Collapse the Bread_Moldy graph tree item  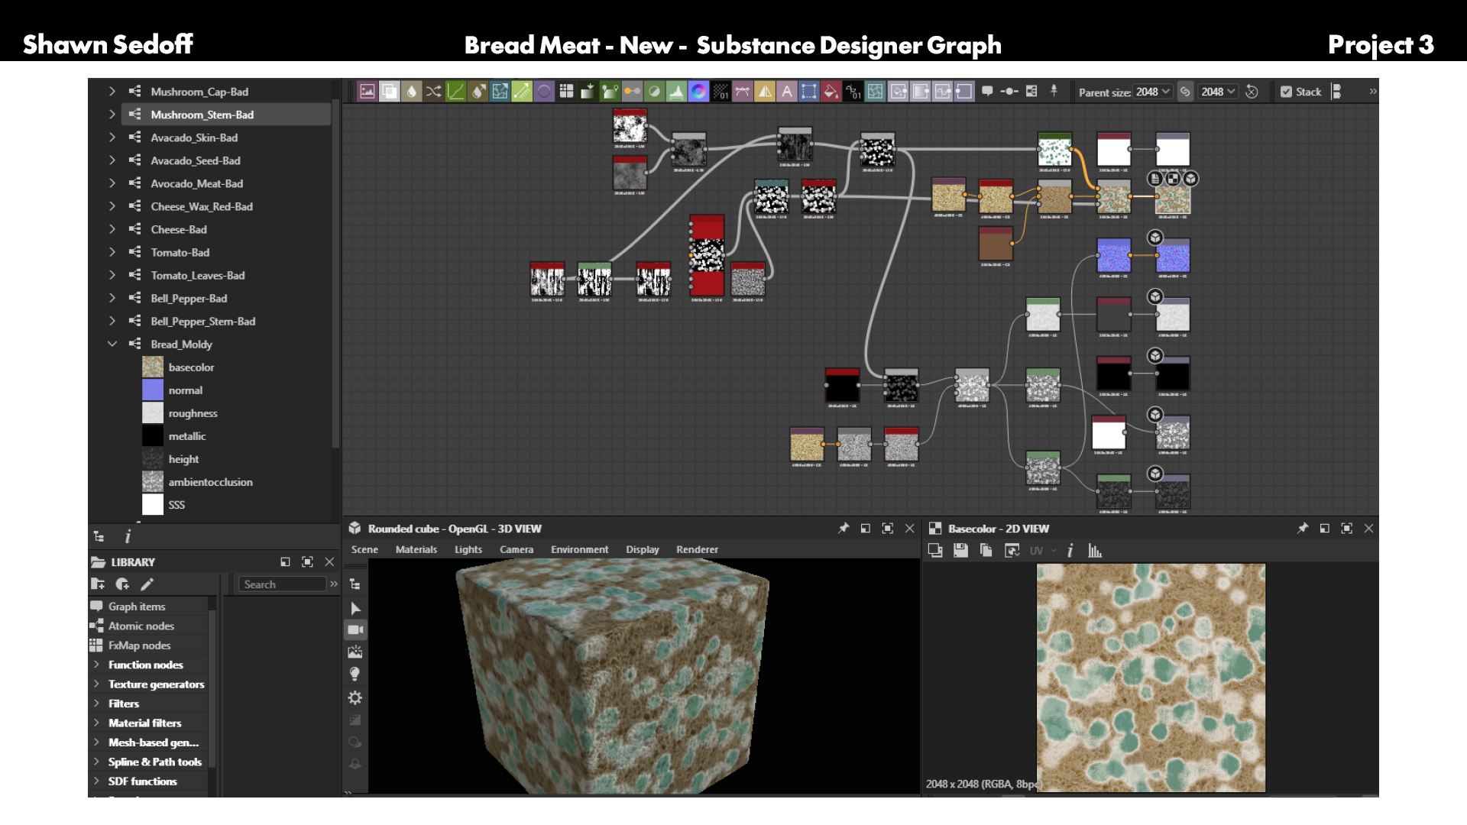click(112, 344)
